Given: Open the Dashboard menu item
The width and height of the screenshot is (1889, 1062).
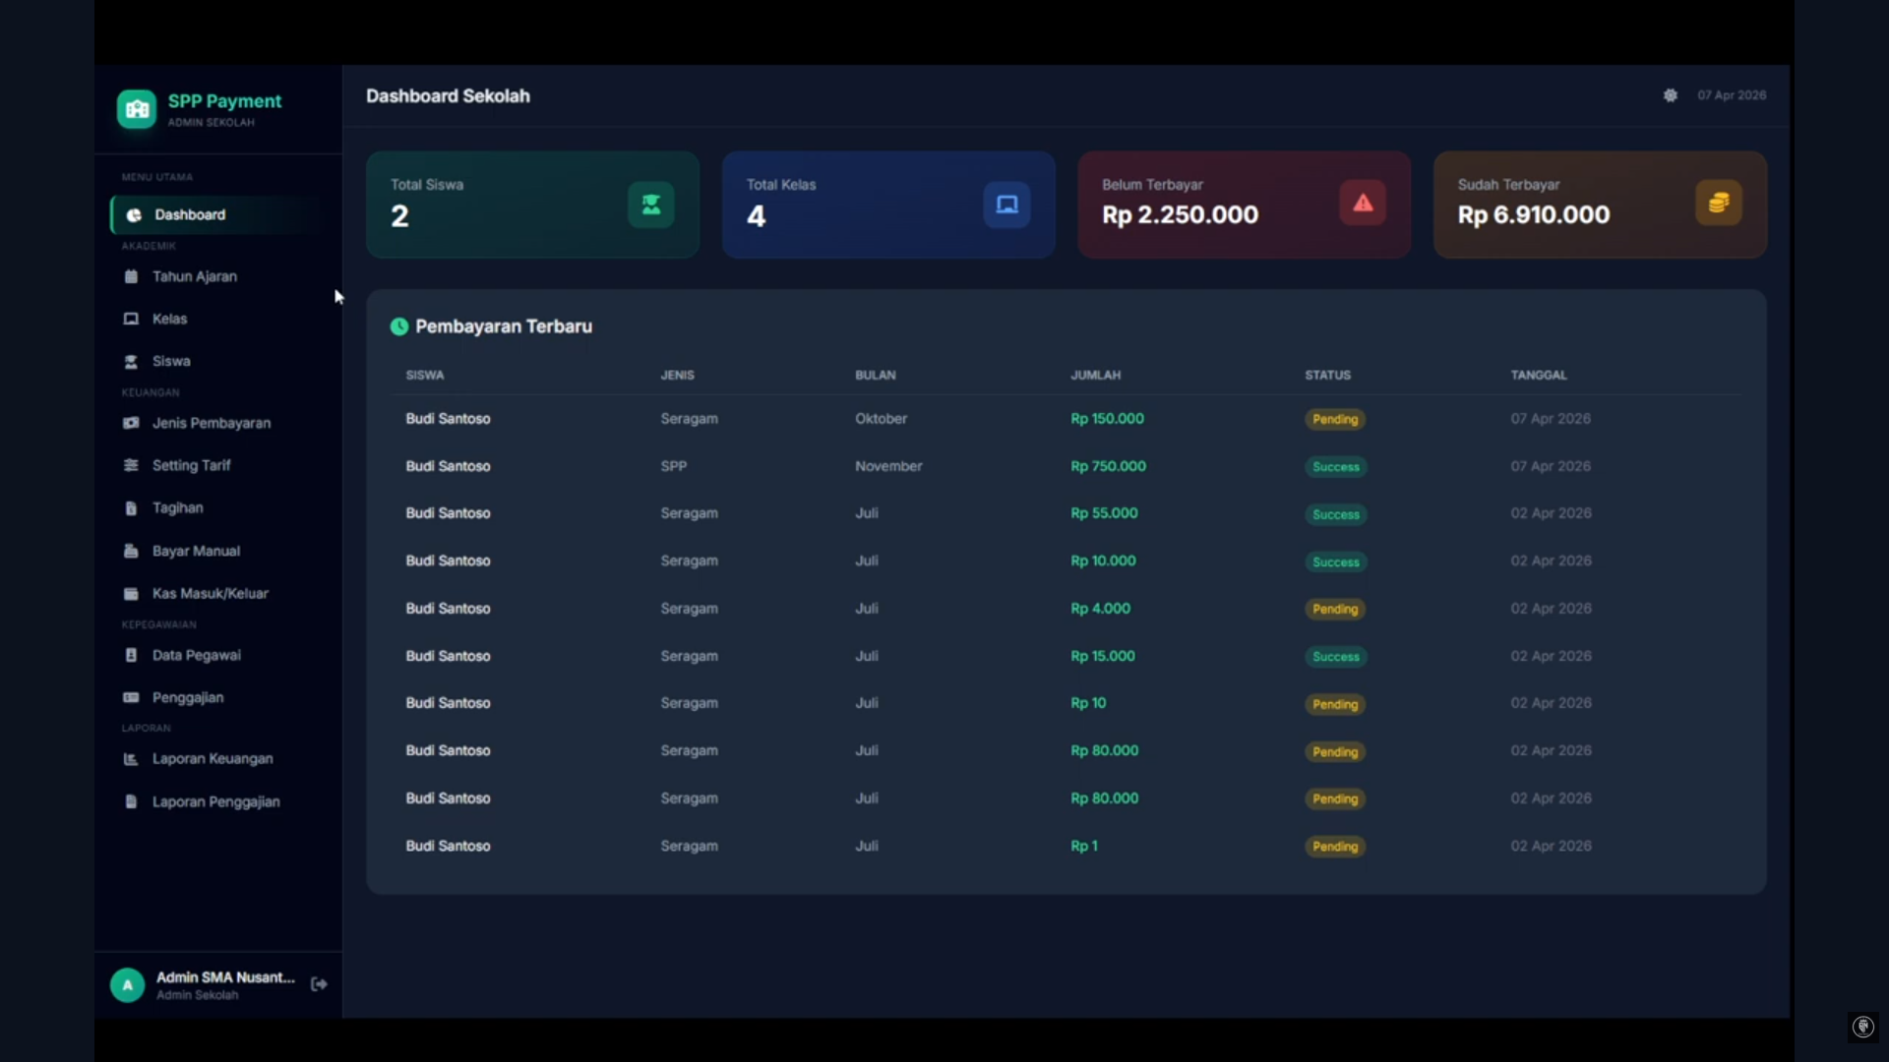Looking at the screenshot, I should click(x=217, y=214).
